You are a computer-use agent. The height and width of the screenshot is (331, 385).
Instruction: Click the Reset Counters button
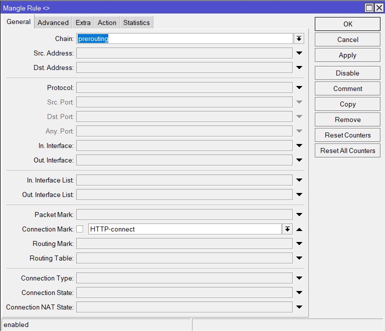tap(347, 135)
